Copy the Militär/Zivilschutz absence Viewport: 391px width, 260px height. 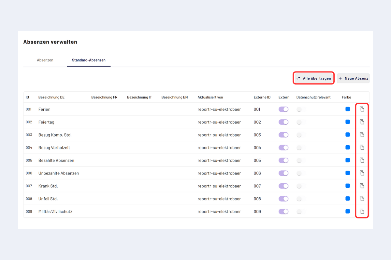[362, 211]
